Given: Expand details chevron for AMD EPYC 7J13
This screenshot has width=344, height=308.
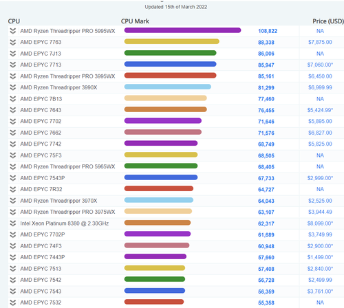Looking at the screenshot, I should [13, 54].
